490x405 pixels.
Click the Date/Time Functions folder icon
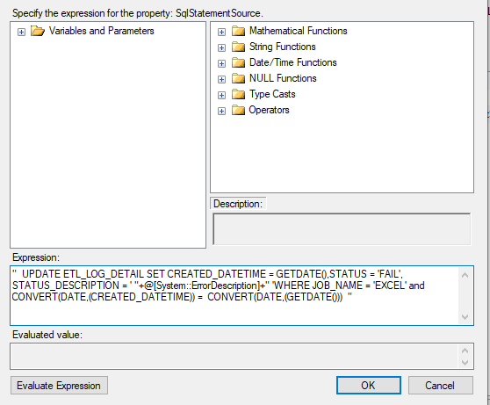pos(239,62)
